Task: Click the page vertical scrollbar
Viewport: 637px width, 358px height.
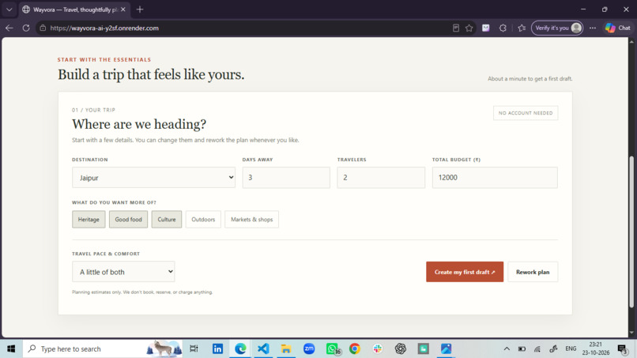Action: click(x=631, y=232)
